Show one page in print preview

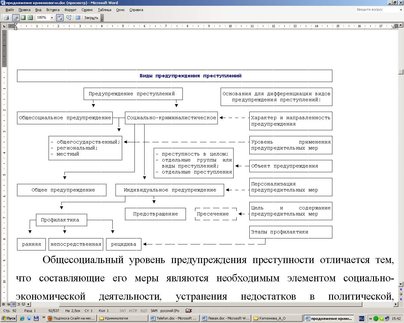(23, 18)
